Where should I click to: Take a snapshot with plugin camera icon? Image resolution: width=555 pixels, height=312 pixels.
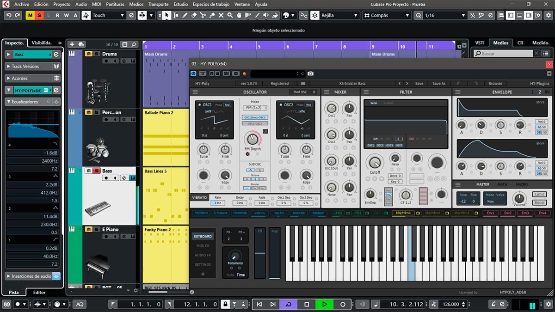pyautogui.click(x=310, y=73)
